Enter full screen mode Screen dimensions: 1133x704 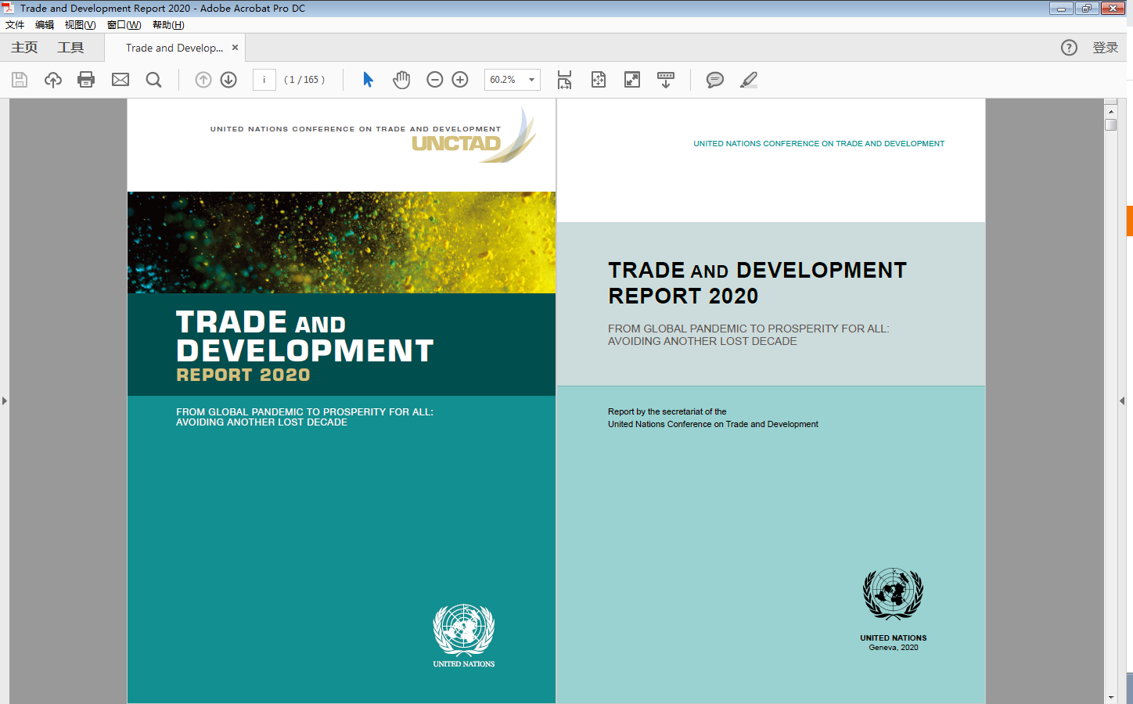[632, 80]
